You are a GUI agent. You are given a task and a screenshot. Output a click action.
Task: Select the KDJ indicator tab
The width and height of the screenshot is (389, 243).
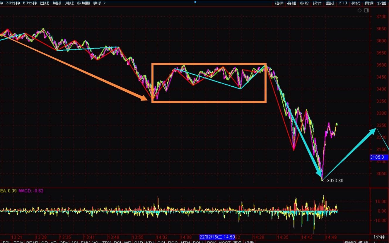[150, 242]
